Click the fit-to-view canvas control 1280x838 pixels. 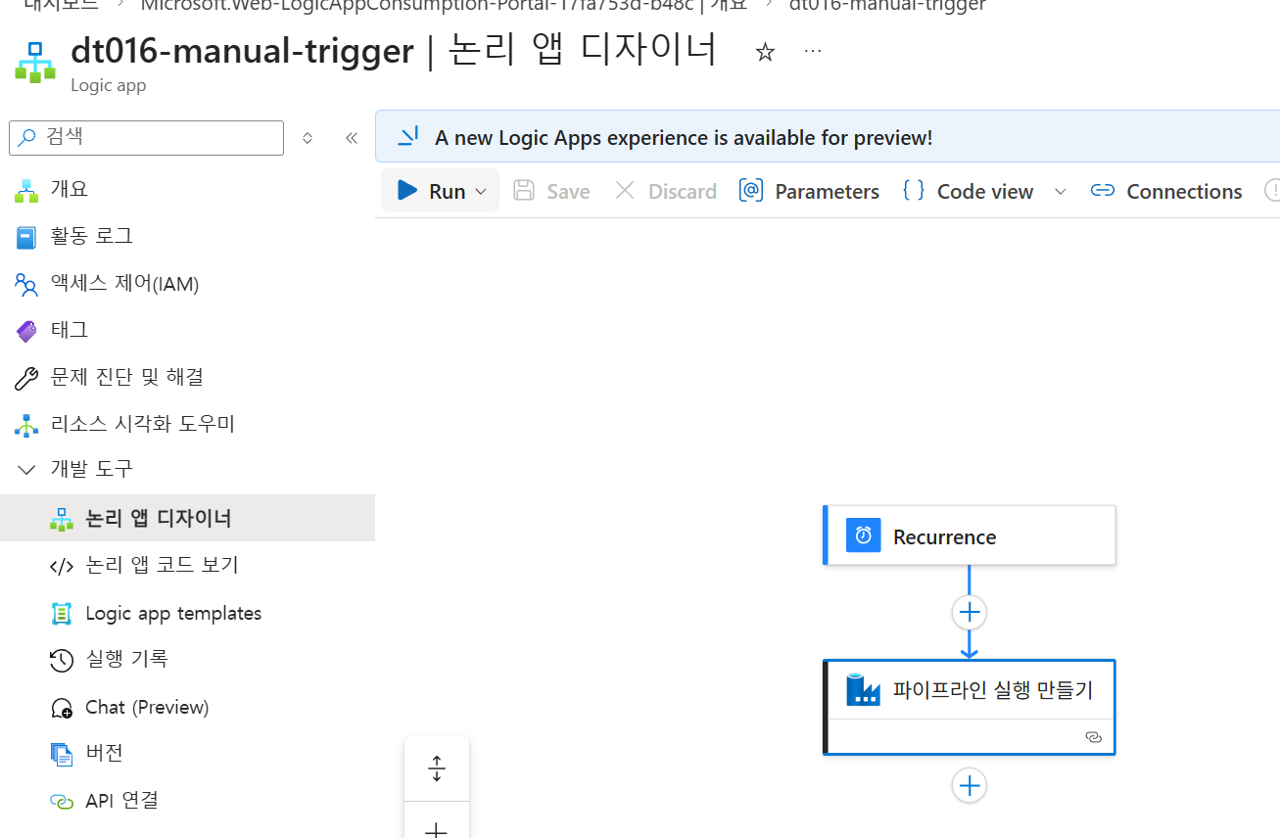437,768
